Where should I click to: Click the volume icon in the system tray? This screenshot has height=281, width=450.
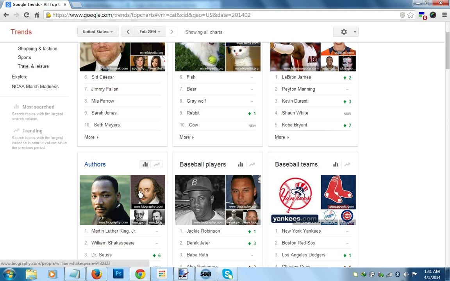coord(405,274)
